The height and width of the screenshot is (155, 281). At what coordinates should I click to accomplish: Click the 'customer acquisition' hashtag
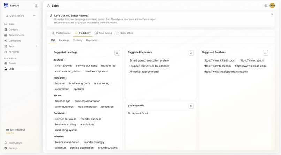[x=68, y=71]
